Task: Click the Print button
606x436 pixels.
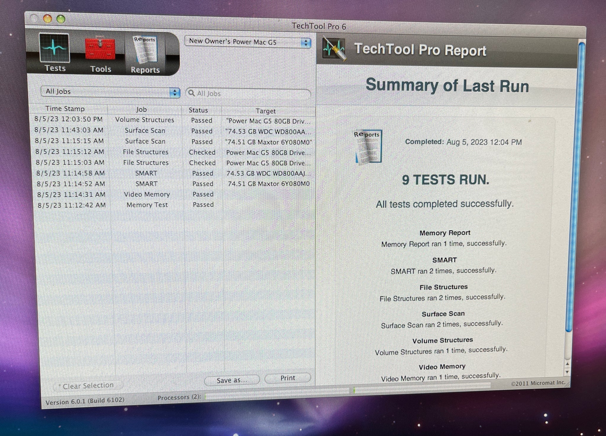Action: 288,378
